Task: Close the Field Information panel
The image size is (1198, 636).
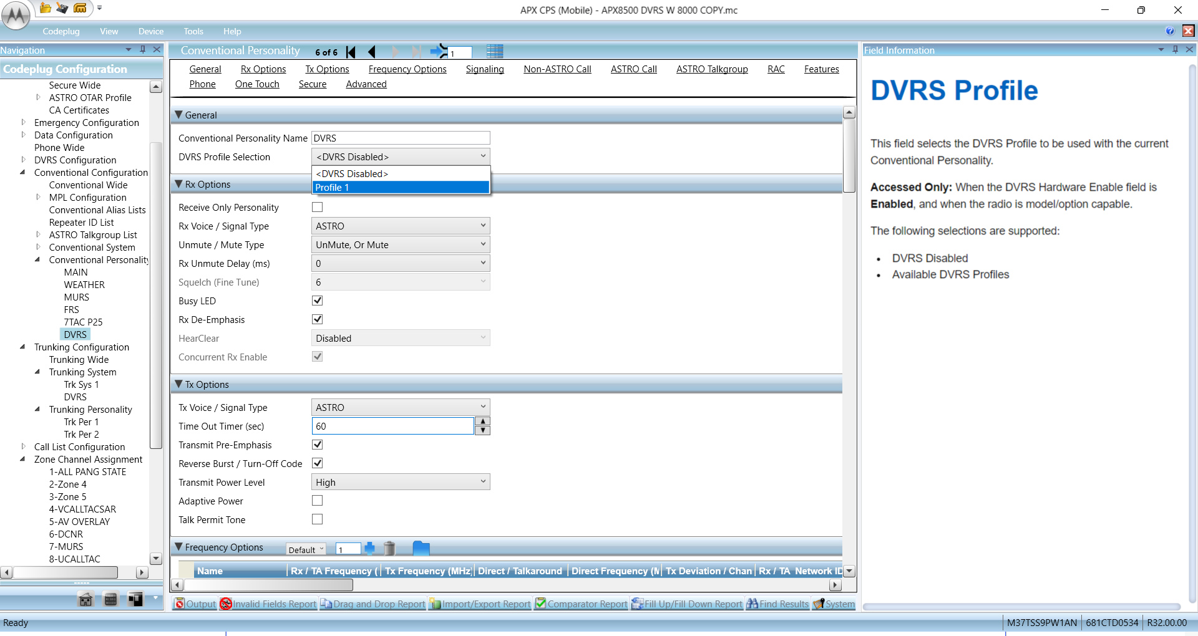Action: pyautogui.click(x=1189, y=49)
